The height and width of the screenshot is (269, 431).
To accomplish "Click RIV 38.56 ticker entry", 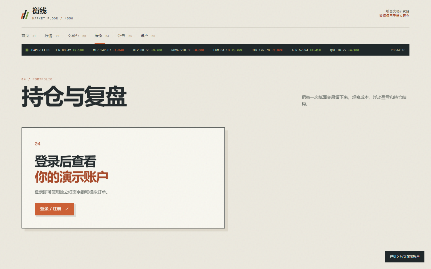I will 148,50.
